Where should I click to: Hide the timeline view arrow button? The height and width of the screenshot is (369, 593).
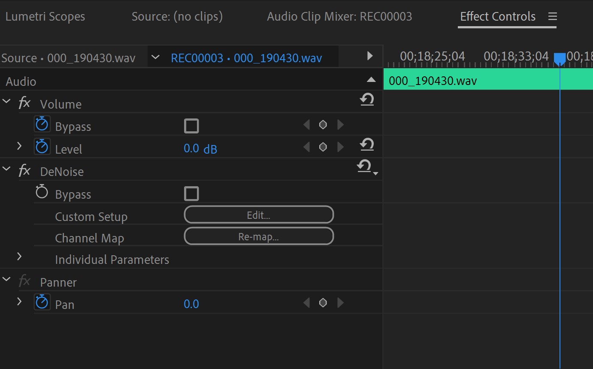(370, 56)
